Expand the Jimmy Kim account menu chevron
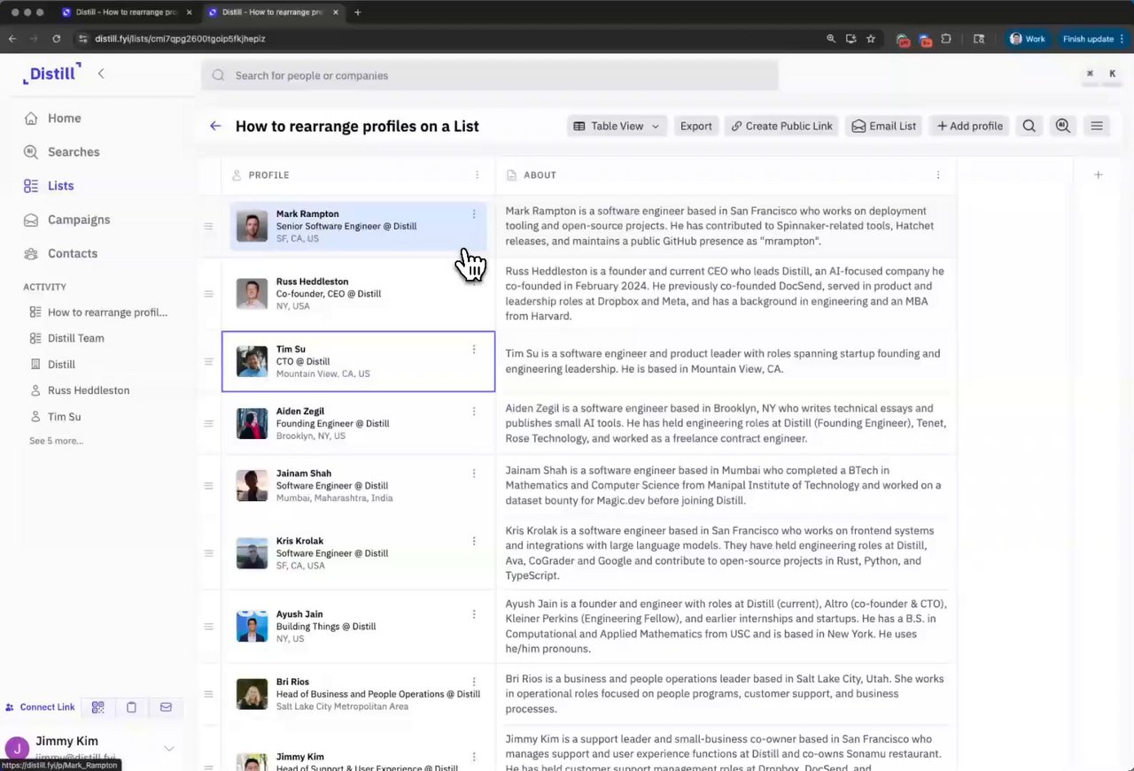 169,749
